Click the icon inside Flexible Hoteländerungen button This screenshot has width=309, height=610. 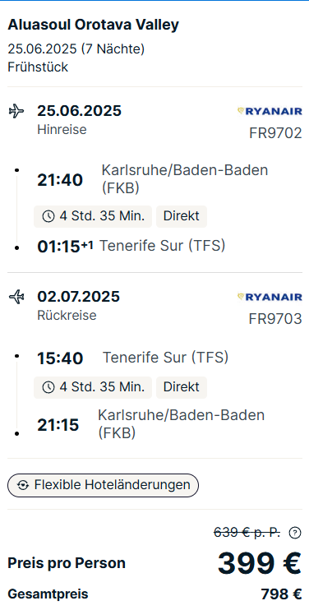point(23,486)
